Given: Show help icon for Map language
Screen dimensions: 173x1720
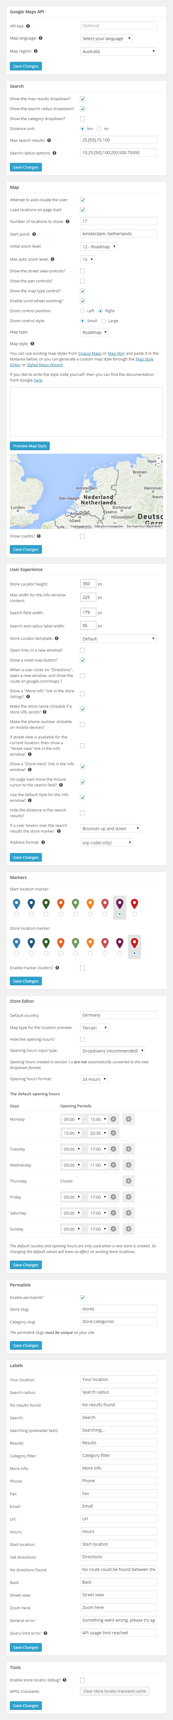Looking at the screenshot, I should tap(41, 38).
